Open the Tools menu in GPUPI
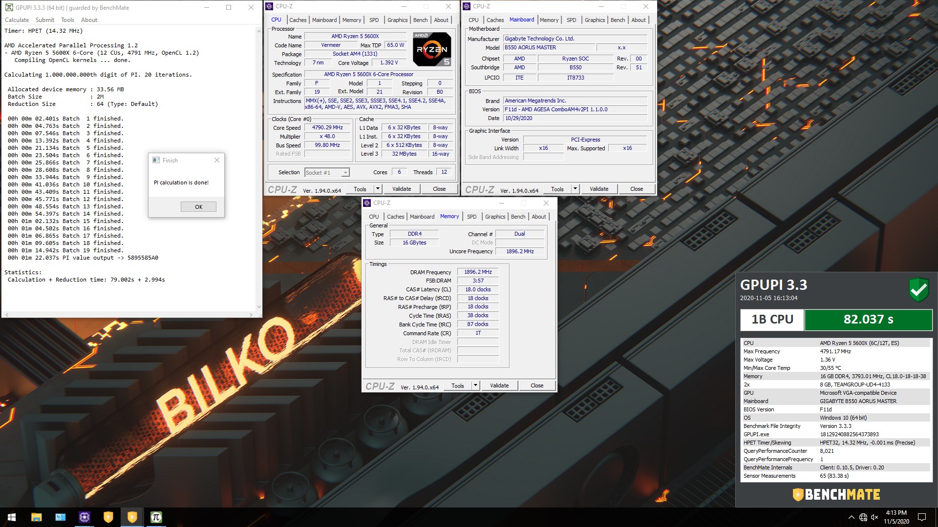Image resolution: width=938 pixels, height=527 pixels. (67, 20)
